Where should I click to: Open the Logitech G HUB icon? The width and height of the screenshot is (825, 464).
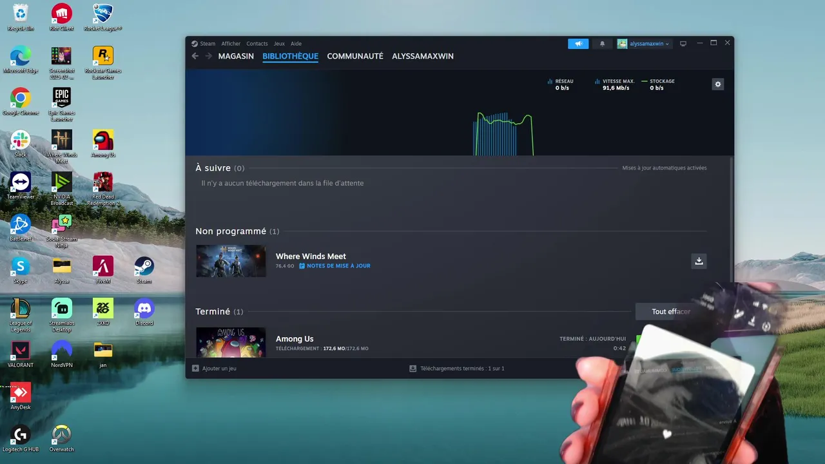[x=21, y=438]
